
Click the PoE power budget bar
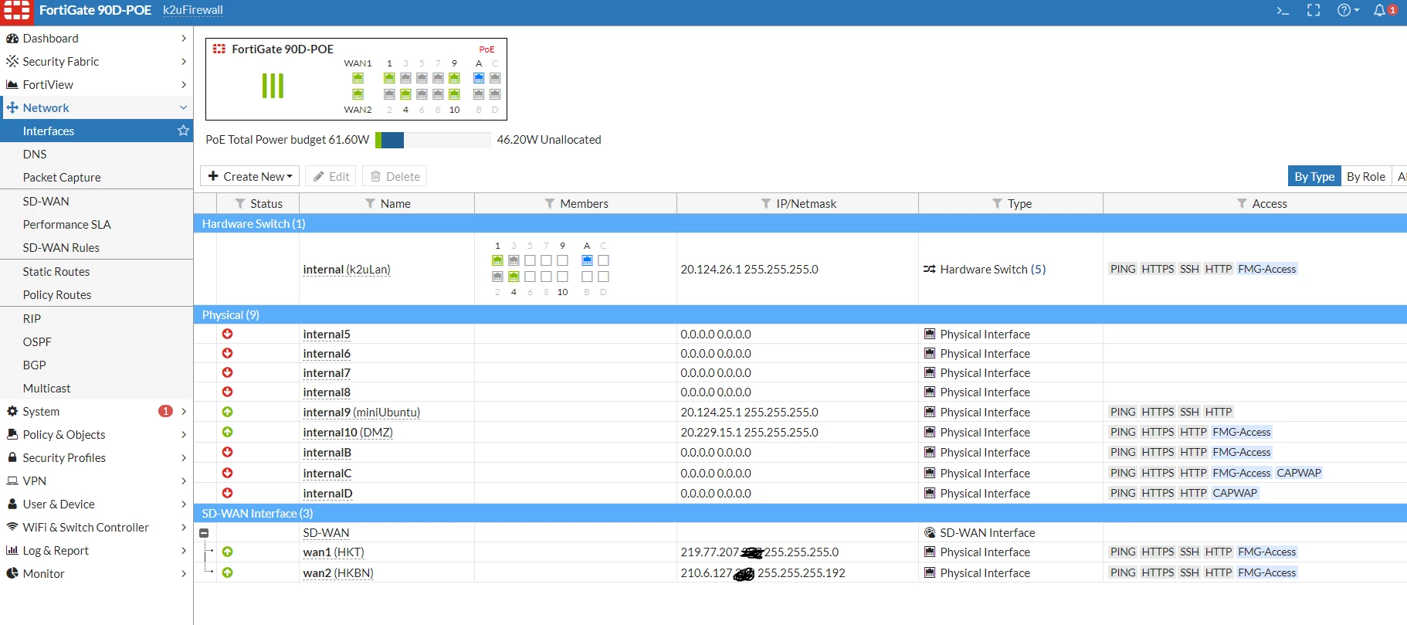[432, 140]
